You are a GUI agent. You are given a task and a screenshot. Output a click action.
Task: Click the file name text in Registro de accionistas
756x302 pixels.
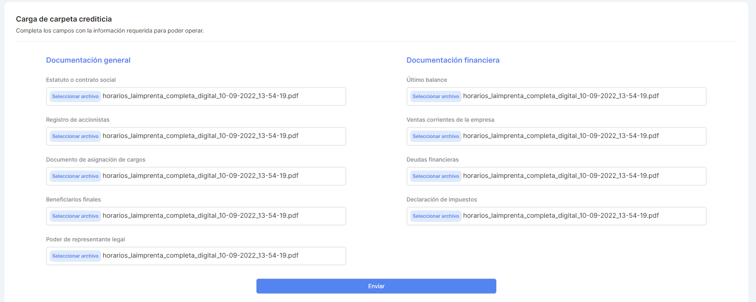pyautogui.click(x=200, y=136)
